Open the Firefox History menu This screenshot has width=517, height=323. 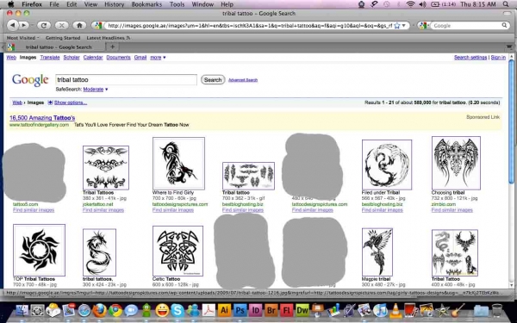[114, 4]
